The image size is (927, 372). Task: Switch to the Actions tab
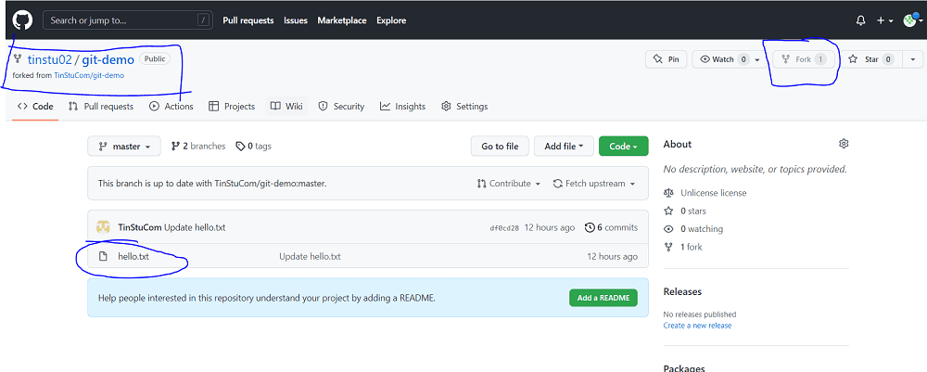coord(171,107)
